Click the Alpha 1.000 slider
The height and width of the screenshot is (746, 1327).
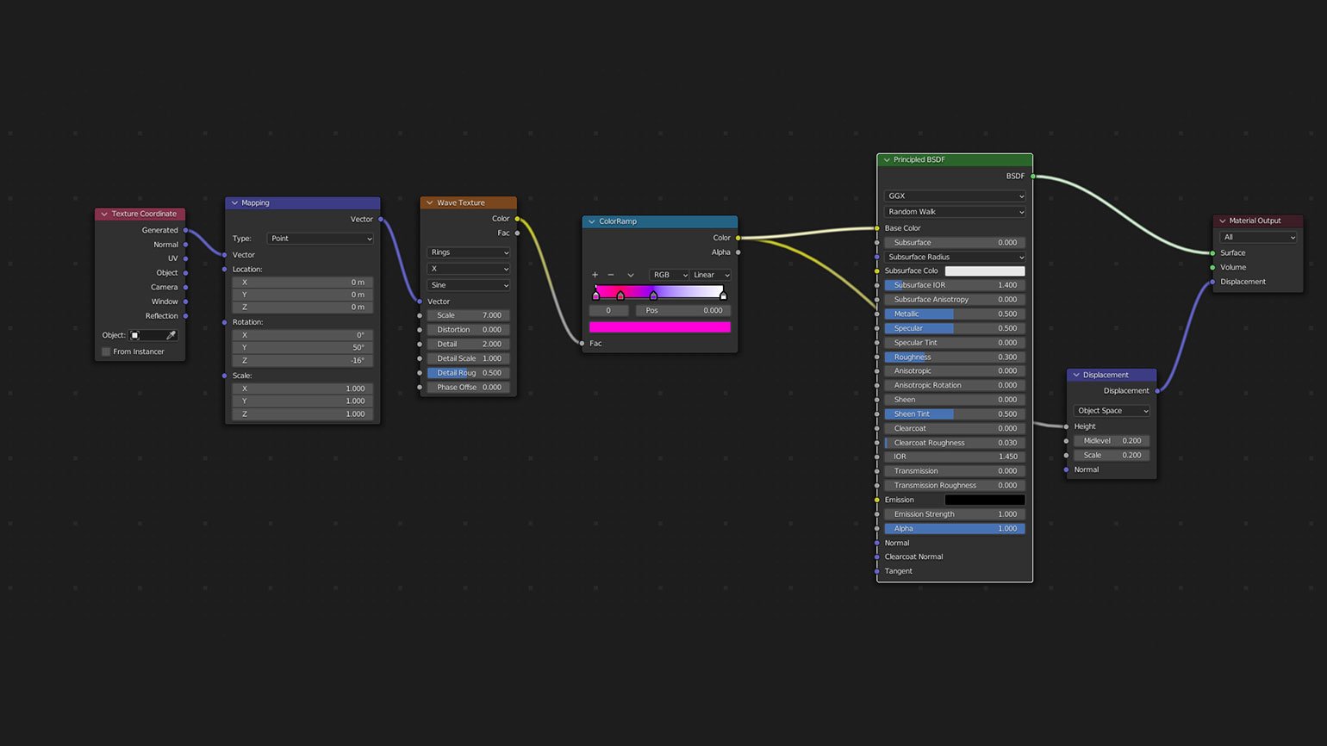(955, 528)
